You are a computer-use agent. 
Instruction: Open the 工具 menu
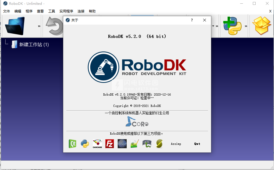coord(52,11)
